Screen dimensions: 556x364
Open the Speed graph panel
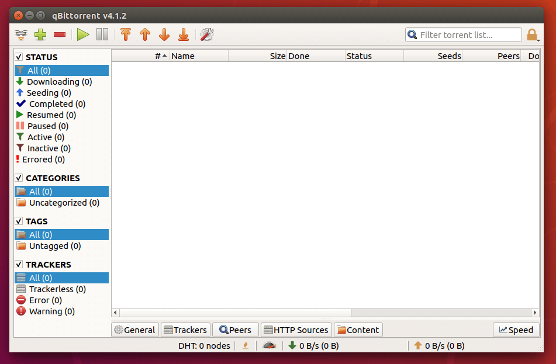coord(516,330)
